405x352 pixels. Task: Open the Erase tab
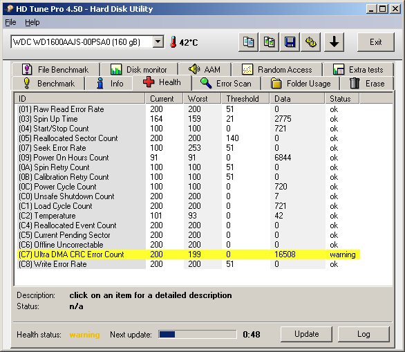367,84
